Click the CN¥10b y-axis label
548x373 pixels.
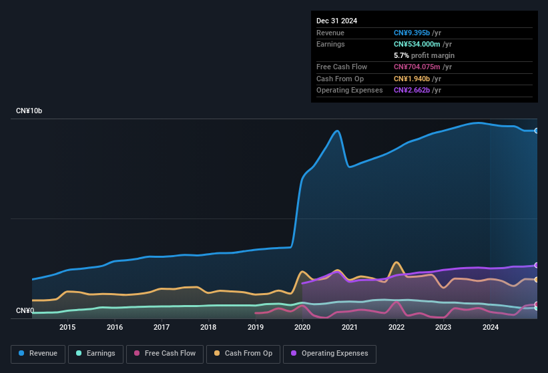[x=29, y=111]
